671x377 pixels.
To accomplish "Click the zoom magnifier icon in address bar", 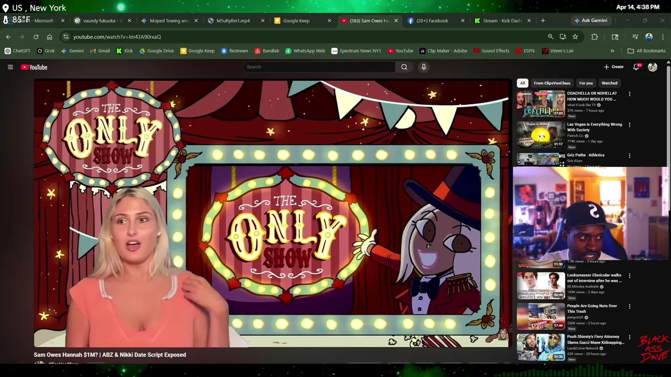I will point(550,37).
